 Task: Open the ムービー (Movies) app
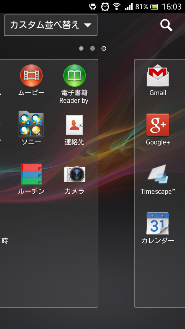(x=31, y=76)
